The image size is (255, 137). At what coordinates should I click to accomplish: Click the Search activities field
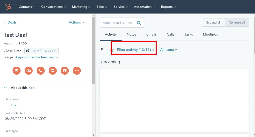point(122,23)
